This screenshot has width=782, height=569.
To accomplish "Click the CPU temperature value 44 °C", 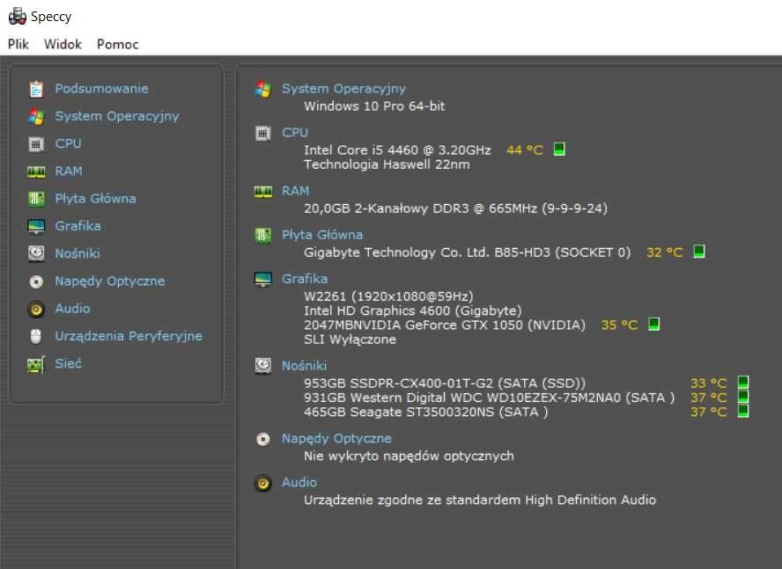I will pos(525,150).
